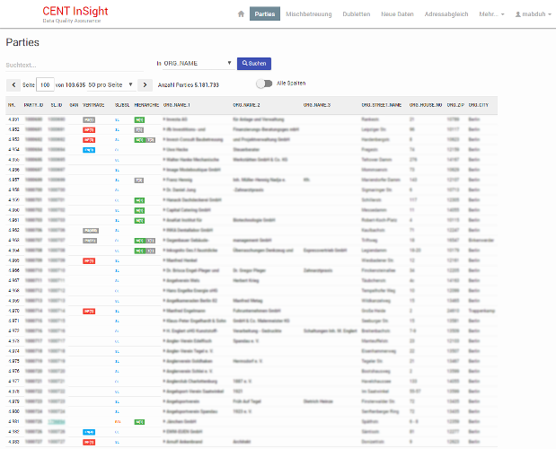This screenshot has width=556, height=449.
Task: Open the Mischbetreuung tab
Action: [310, 14]
